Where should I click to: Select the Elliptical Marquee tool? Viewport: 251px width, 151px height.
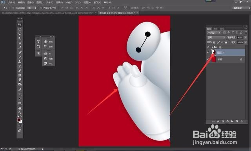(x=20, y=29)
